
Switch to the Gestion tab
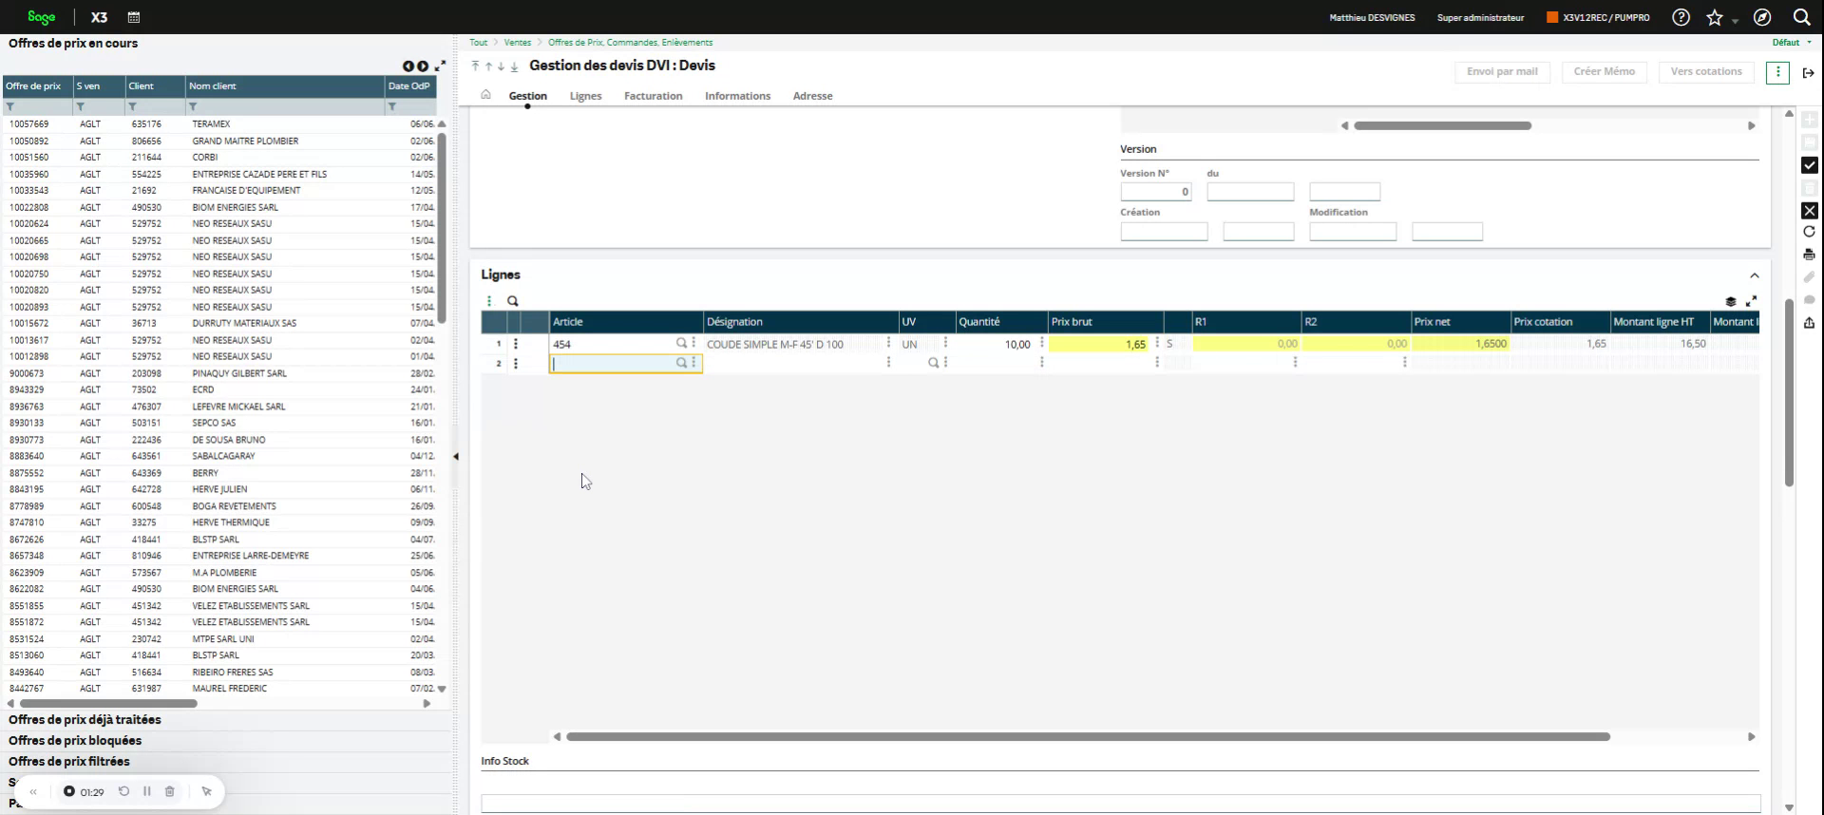[x=527, y=96]
